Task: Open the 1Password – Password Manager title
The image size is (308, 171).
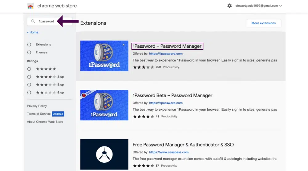Action: pyautogui.click(x=167, y=46)
